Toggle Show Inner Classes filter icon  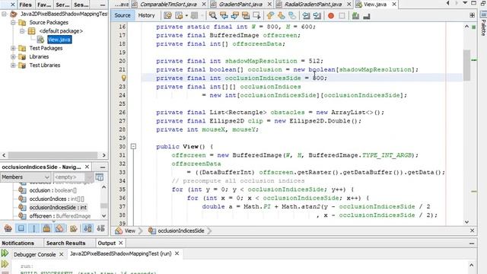tap(59, 228)
